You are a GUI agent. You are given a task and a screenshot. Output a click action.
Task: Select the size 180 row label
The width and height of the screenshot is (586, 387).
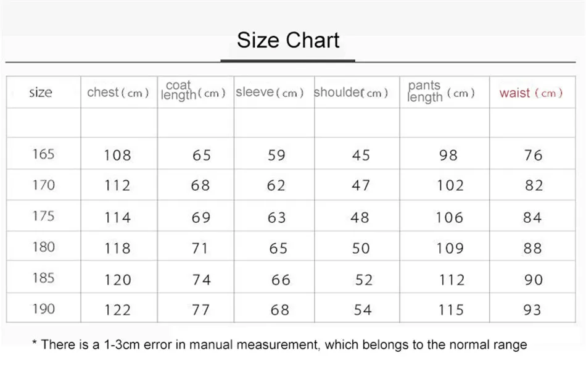43,247
